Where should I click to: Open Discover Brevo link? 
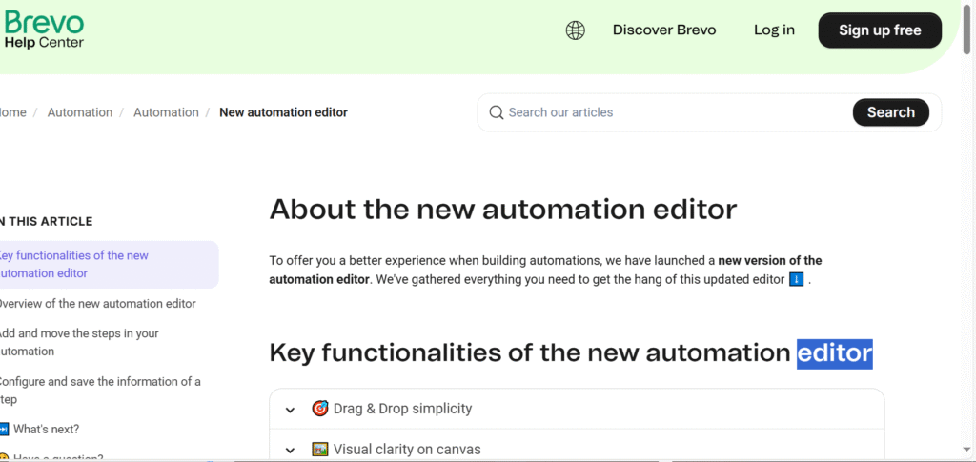[664, 30]
